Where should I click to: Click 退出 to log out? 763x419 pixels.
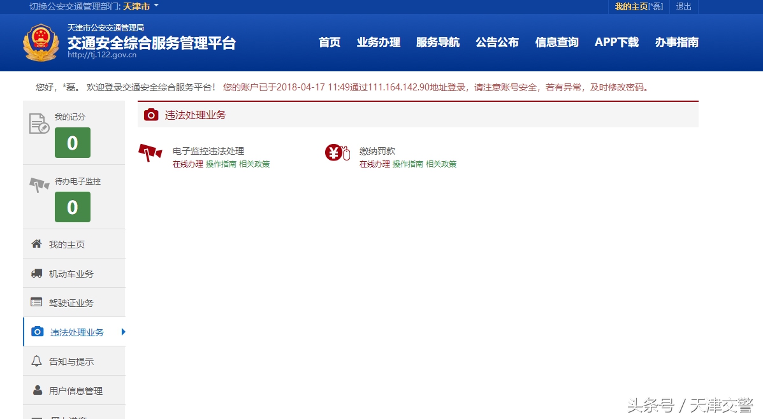click(x=683, y=6)
